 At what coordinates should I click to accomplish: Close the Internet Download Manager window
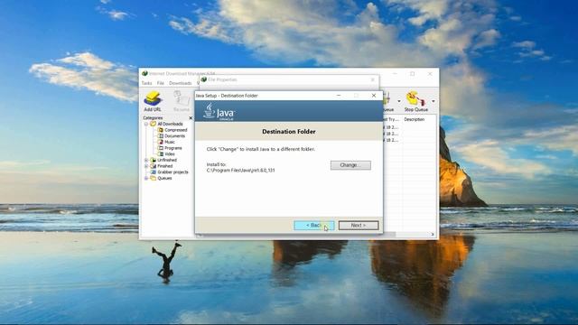point(430,74)
